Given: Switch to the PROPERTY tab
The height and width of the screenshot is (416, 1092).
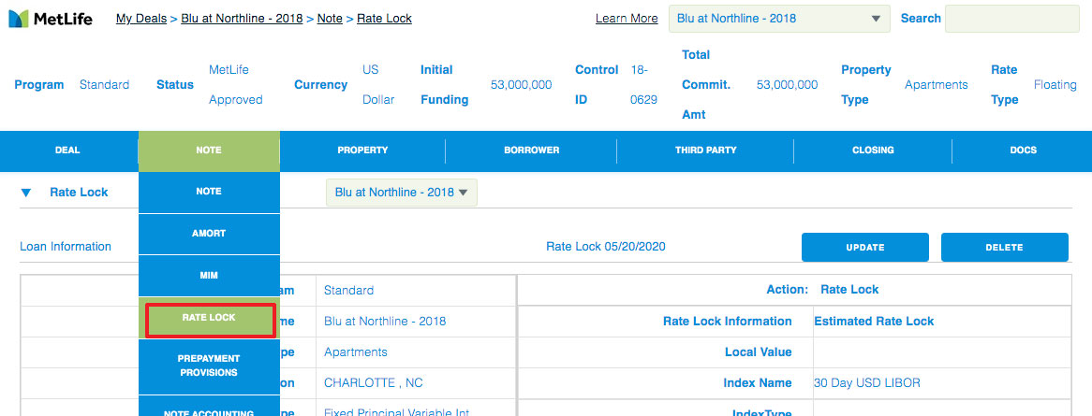Looking at the screenshot, I should coord(362,151).
